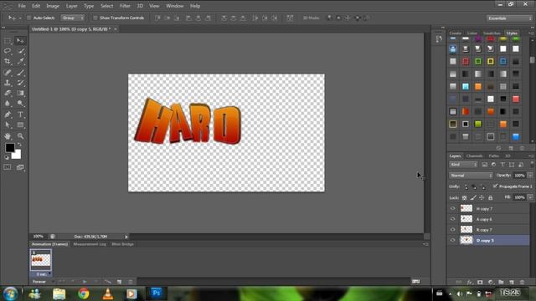The image size is (536, 301).
Task: Select the Dodge tool
Action: coord(20,103)
